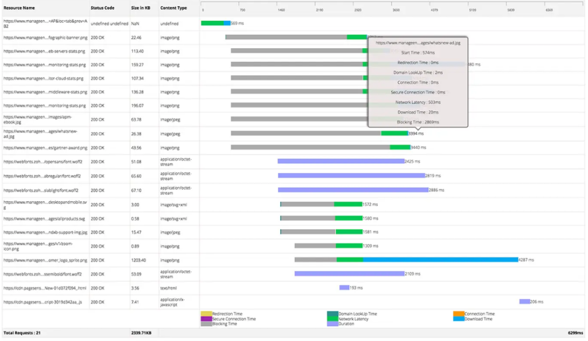The width and height of the screenshot is (588, 341).
Task: Click the Connection Time legend swatch
Action: (458, 313)
